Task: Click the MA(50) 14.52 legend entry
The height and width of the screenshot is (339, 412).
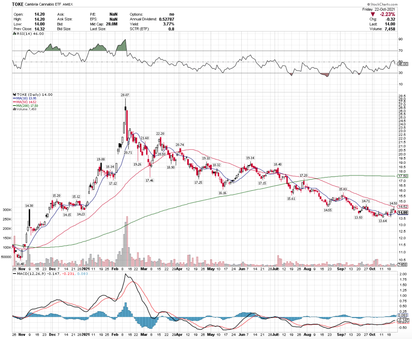Action: pos(25,102)
